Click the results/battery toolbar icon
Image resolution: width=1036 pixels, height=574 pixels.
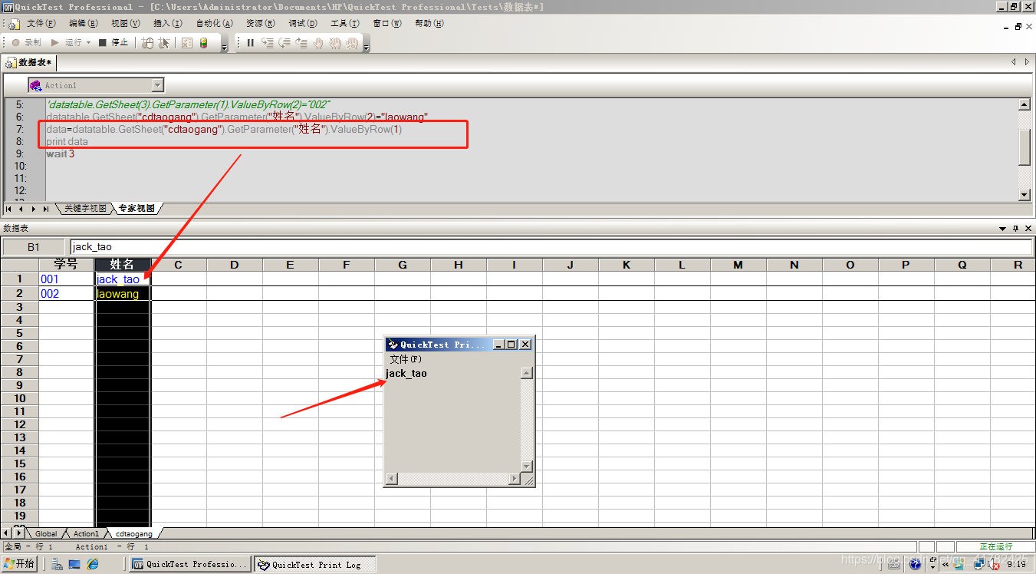tap(203, 43)
